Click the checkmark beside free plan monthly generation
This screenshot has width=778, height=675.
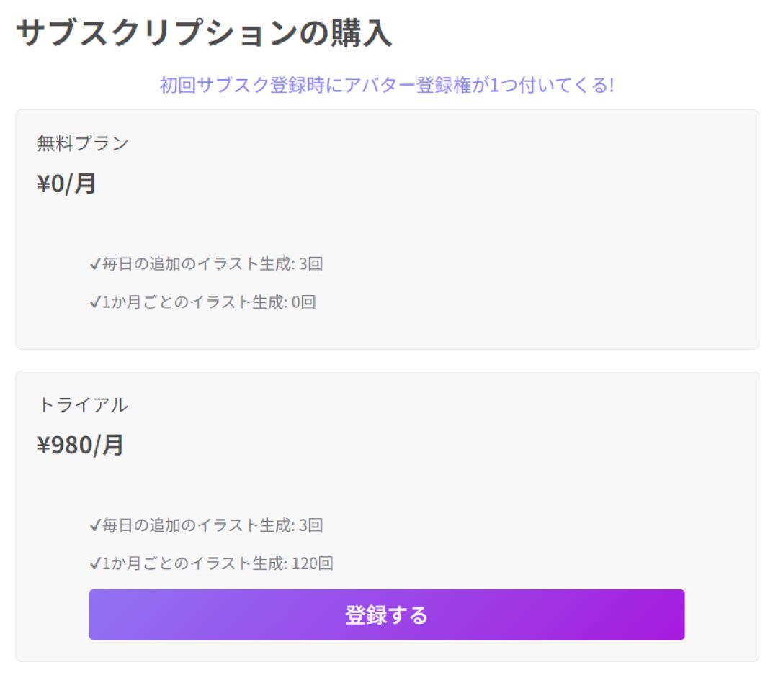[94, 302]
